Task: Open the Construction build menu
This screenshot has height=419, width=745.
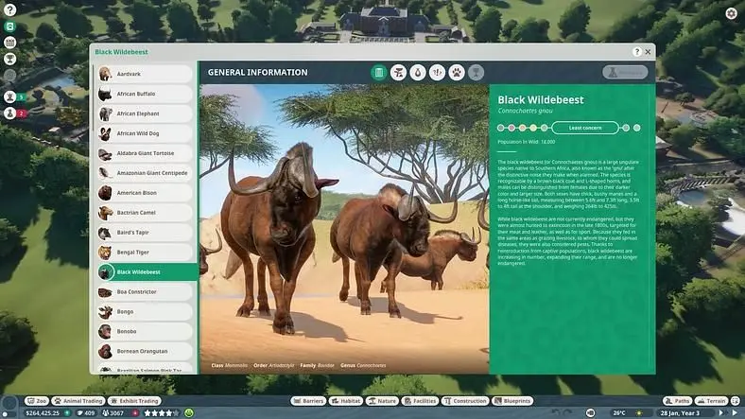Action: (465, 401)
